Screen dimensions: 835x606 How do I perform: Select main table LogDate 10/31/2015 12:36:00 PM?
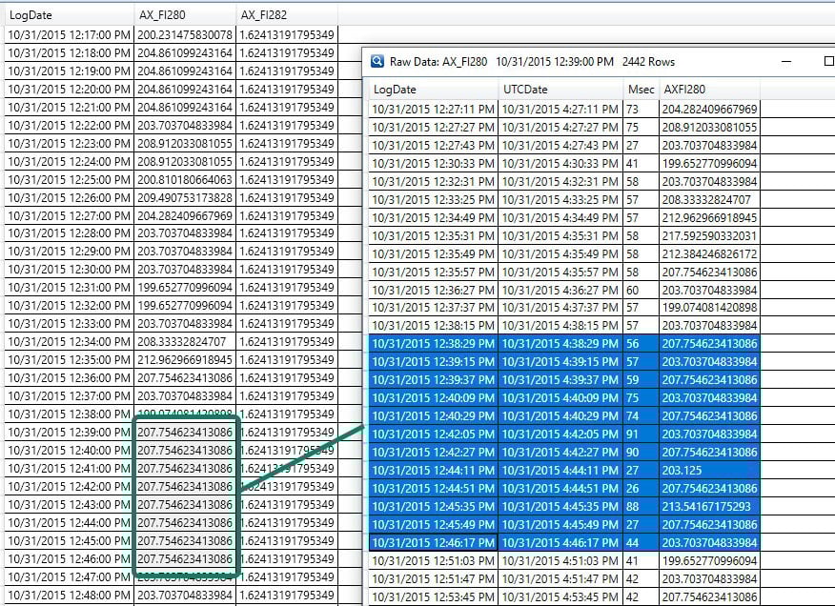tap(70, 378)
